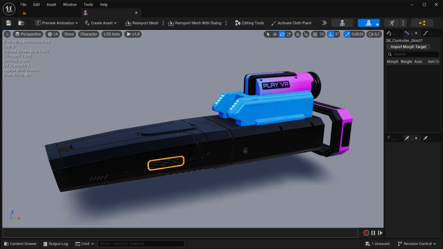Viewport: 443px width, 249px height.
Task: Close the skeletal mesh document tab
Action: (x=136, y=13)
